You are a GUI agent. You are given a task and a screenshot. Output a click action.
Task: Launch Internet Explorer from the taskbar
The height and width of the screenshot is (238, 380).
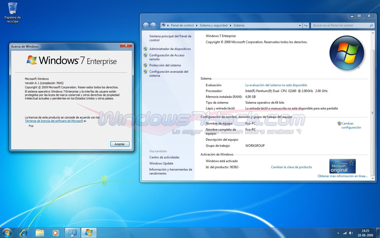pos(24,233)
